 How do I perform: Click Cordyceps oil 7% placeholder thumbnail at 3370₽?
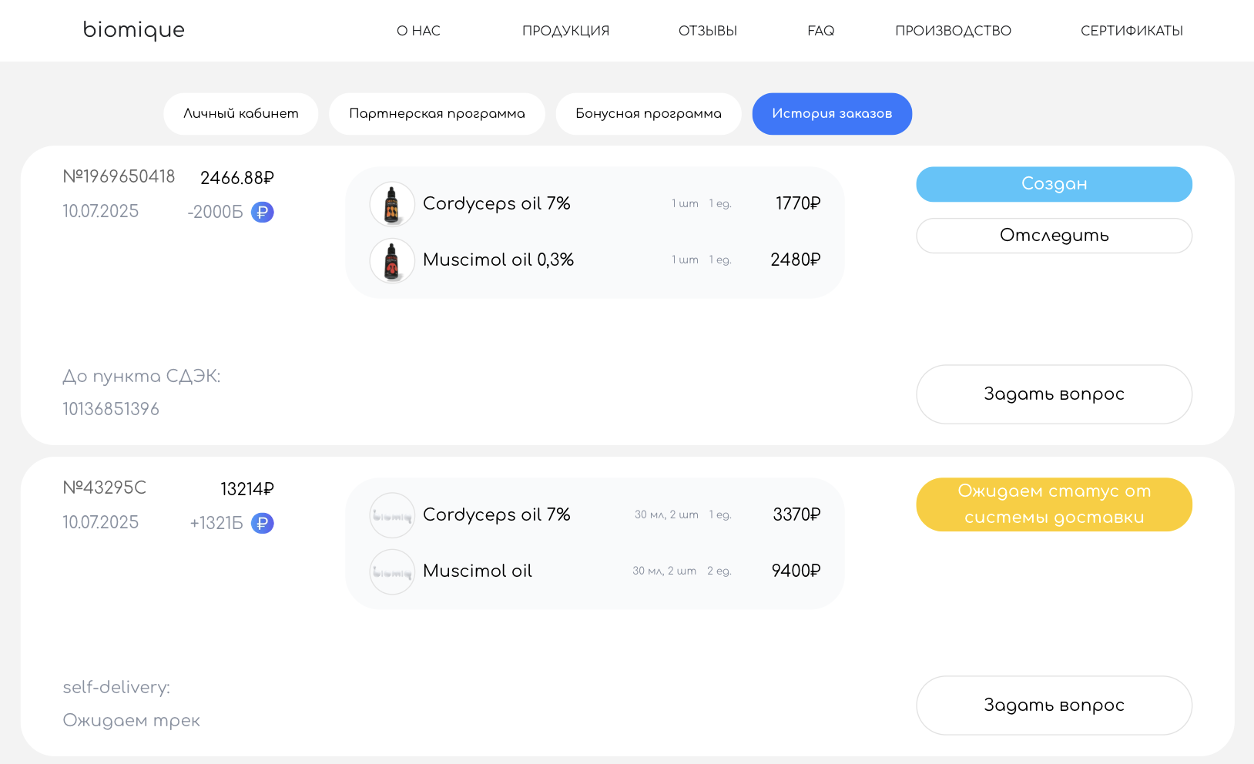[392, 515]
